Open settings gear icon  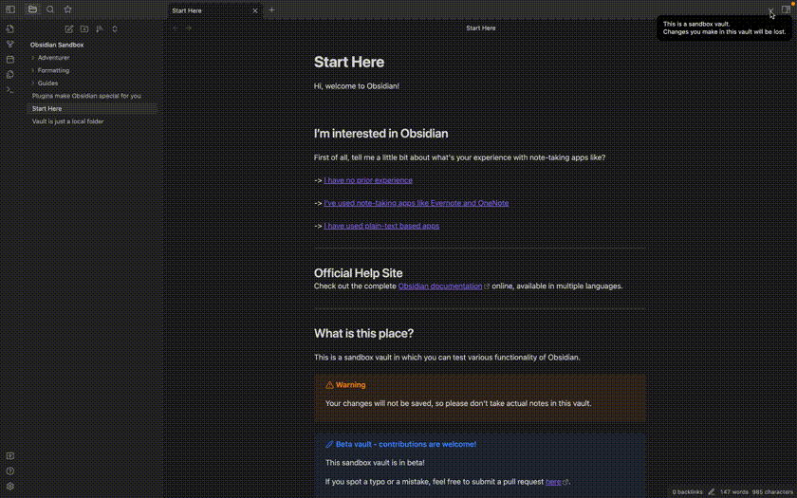point(10,487)
